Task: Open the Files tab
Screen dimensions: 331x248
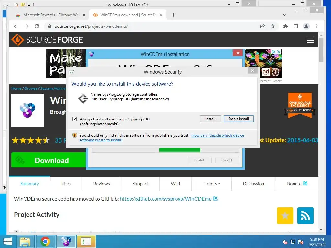Action: 66,184
